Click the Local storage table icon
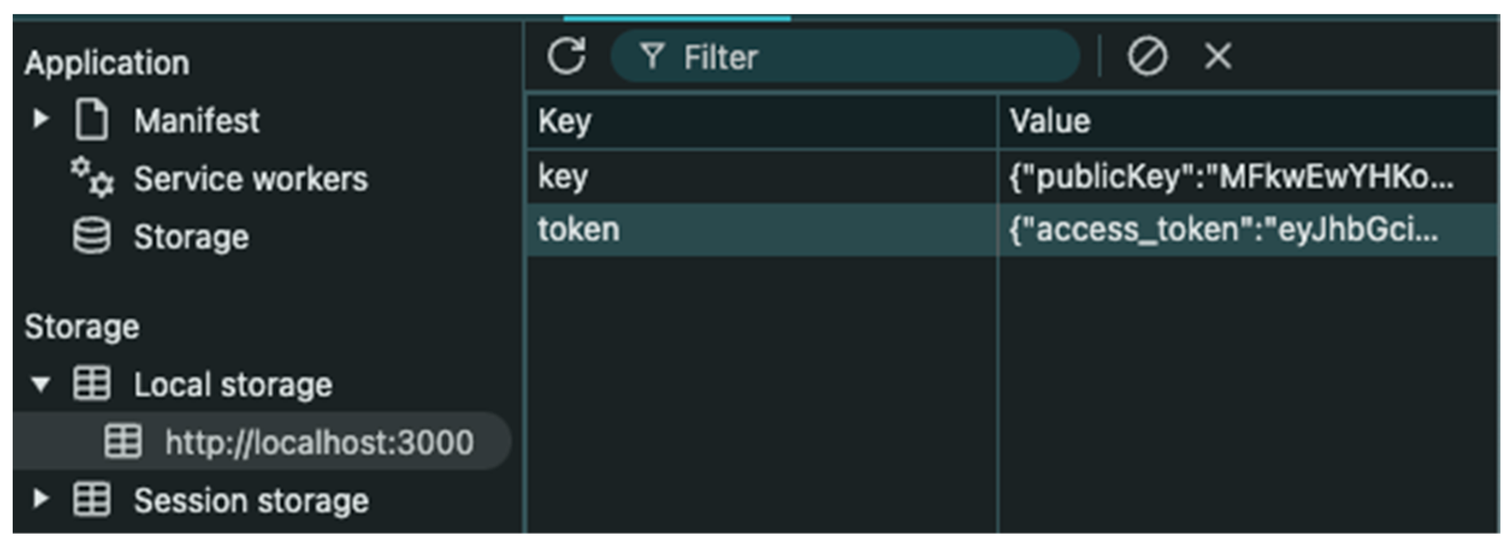Viewport: 1511px width, 548px height. (91, 383)
